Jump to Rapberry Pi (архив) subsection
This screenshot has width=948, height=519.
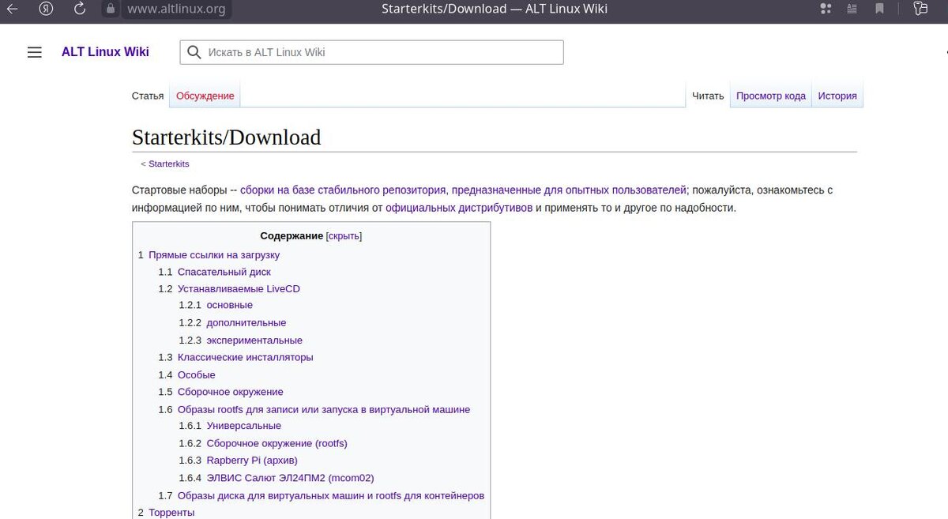click(252, 460)
